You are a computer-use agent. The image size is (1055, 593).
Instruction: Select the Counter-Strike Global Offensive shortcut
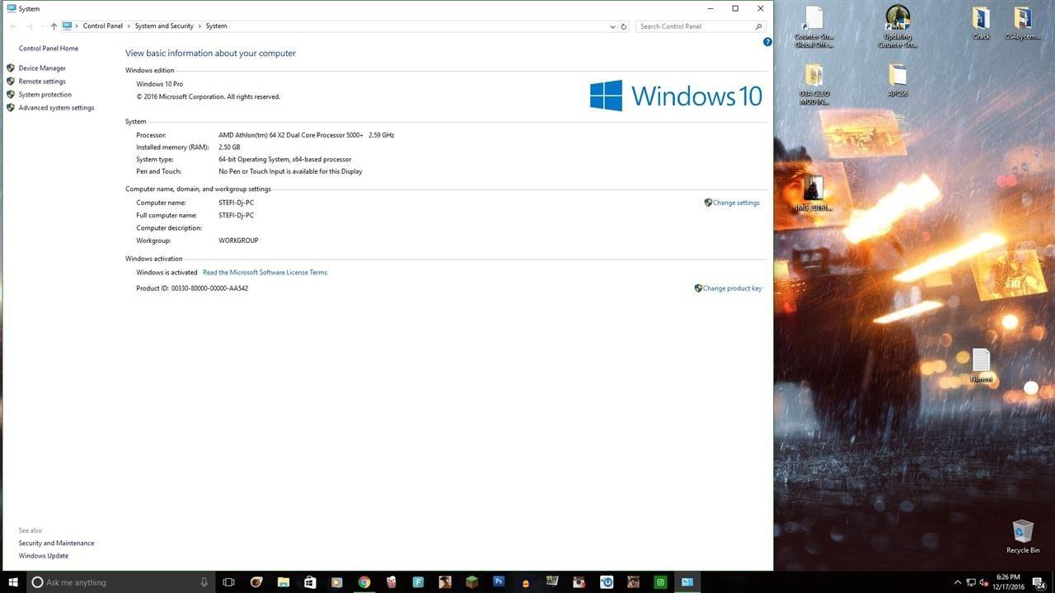click(x=814, y=27)
